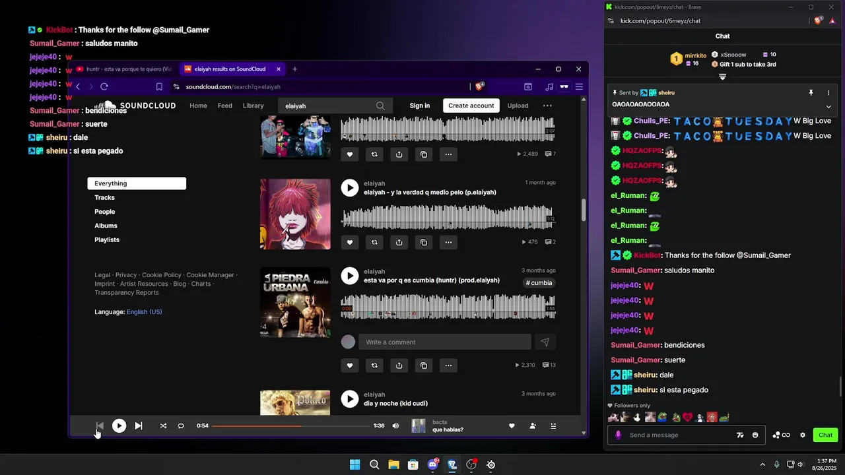This screenshot has height=475, width=845.
Task: Copy link of 'esta va por q es cumbia'
Action: (x=424, y=365)
